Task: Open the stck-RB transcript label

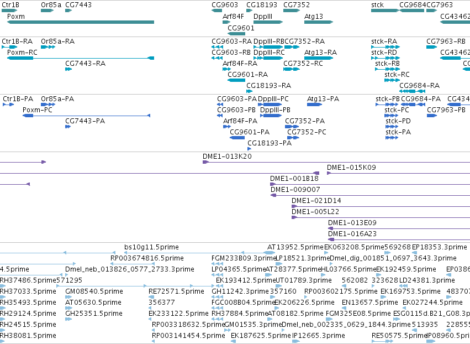Action: pyautogui.click(x=388, y=64)
